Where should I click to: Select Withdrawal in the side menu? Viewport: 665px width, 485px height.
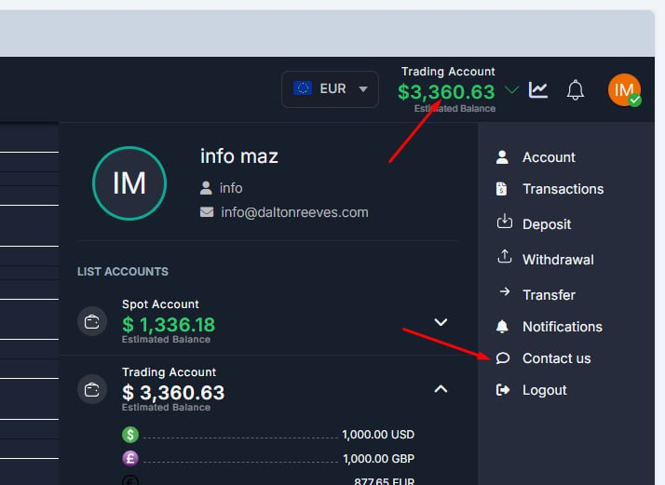pyautogui.click(x=557, y=260)
